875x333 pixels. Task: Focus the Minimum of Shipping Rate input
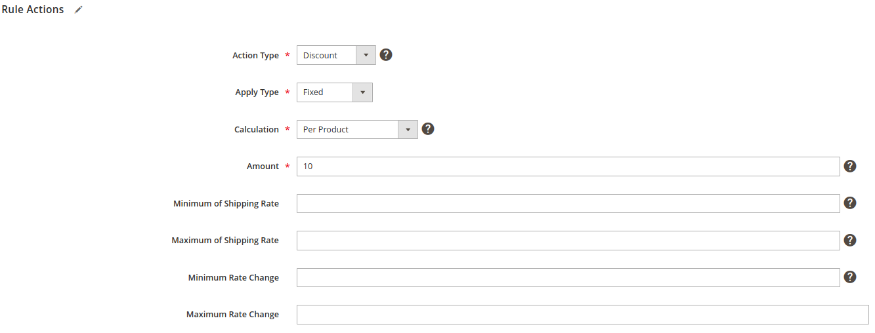click(x=568, y=203)
